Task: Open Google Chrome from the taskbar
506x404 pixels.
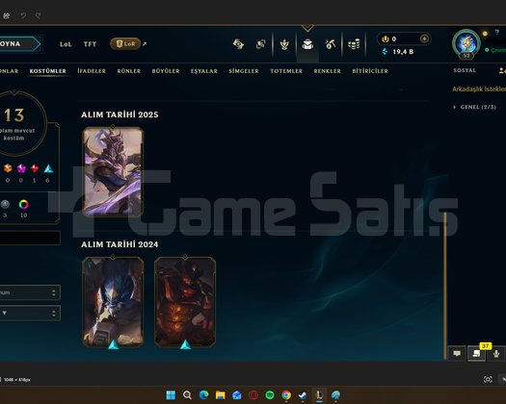Action: 286,395
